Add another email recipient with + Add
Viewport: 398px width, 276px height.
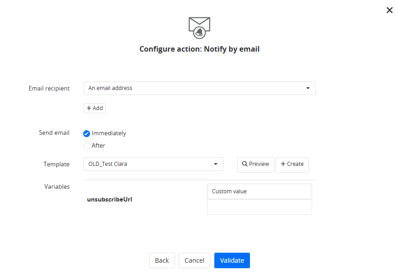tap(95, 108)
